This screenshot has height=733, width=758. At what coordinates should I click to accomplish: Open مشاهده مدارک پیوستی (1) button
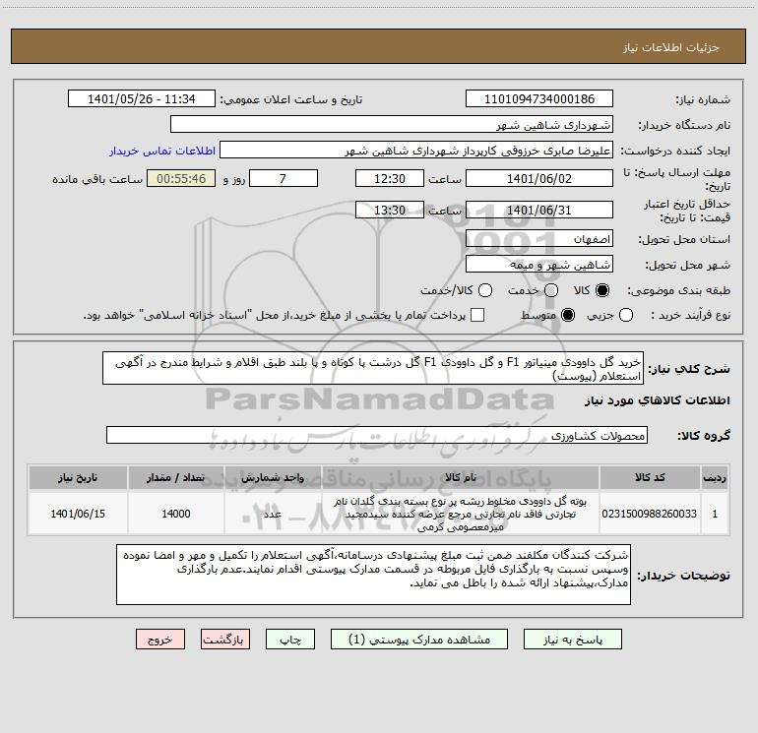(419, 640)
